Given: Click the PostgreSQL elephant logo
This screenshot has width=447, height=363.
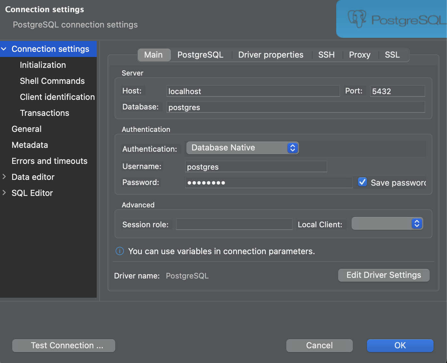Looking at the screenshot, I should [x=357, y=19].
